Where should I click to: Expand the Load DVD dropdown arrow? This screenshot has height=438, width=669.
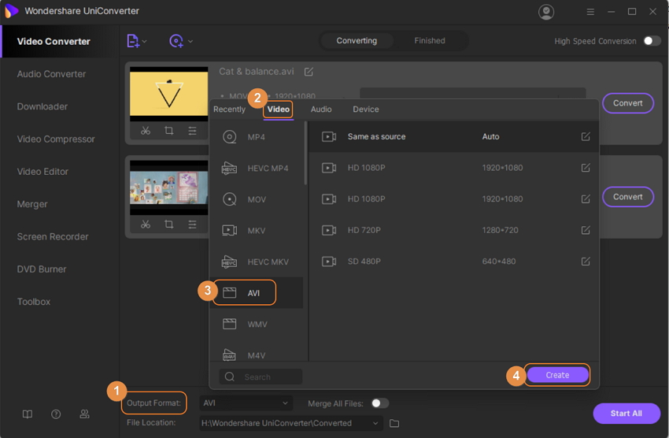tap(190, 41)
